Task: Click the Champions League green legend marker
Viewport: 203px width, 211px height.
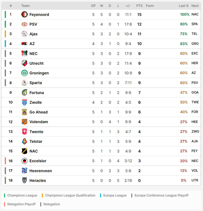Action: [x=5, y=195]
